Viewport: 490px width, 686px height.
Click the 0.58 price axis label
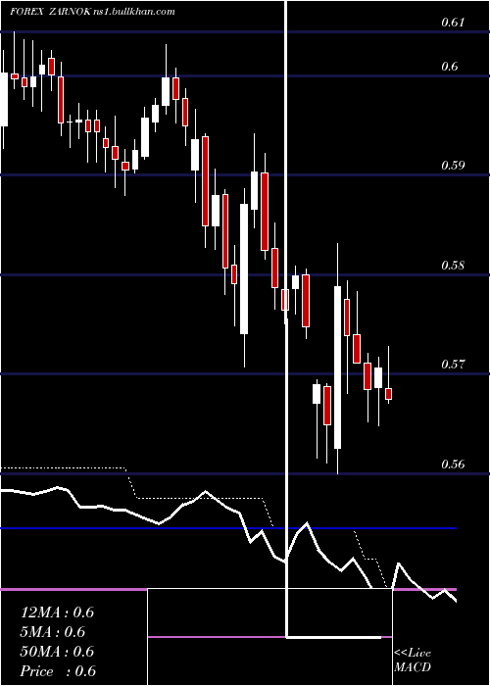pos(453,266)
